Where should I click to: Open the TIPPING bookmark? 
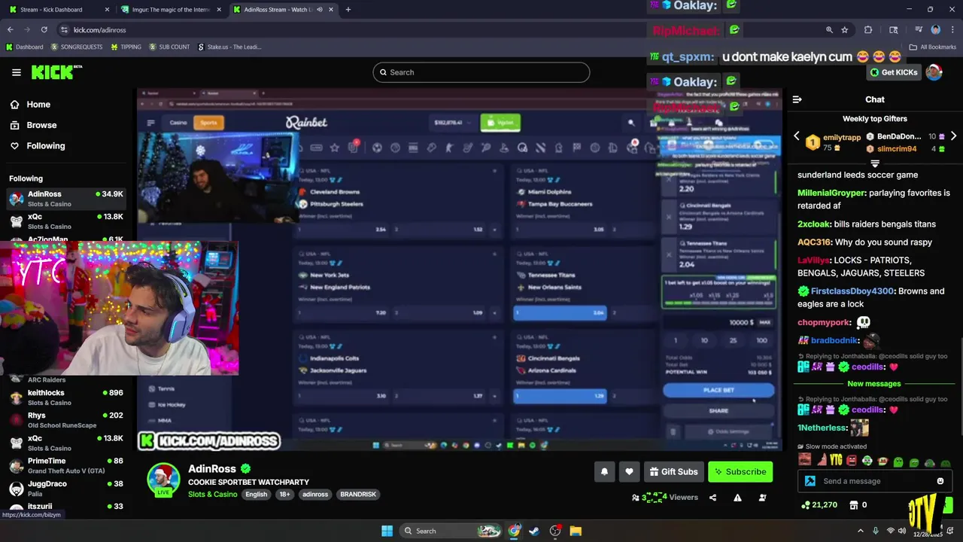(126, 47)
